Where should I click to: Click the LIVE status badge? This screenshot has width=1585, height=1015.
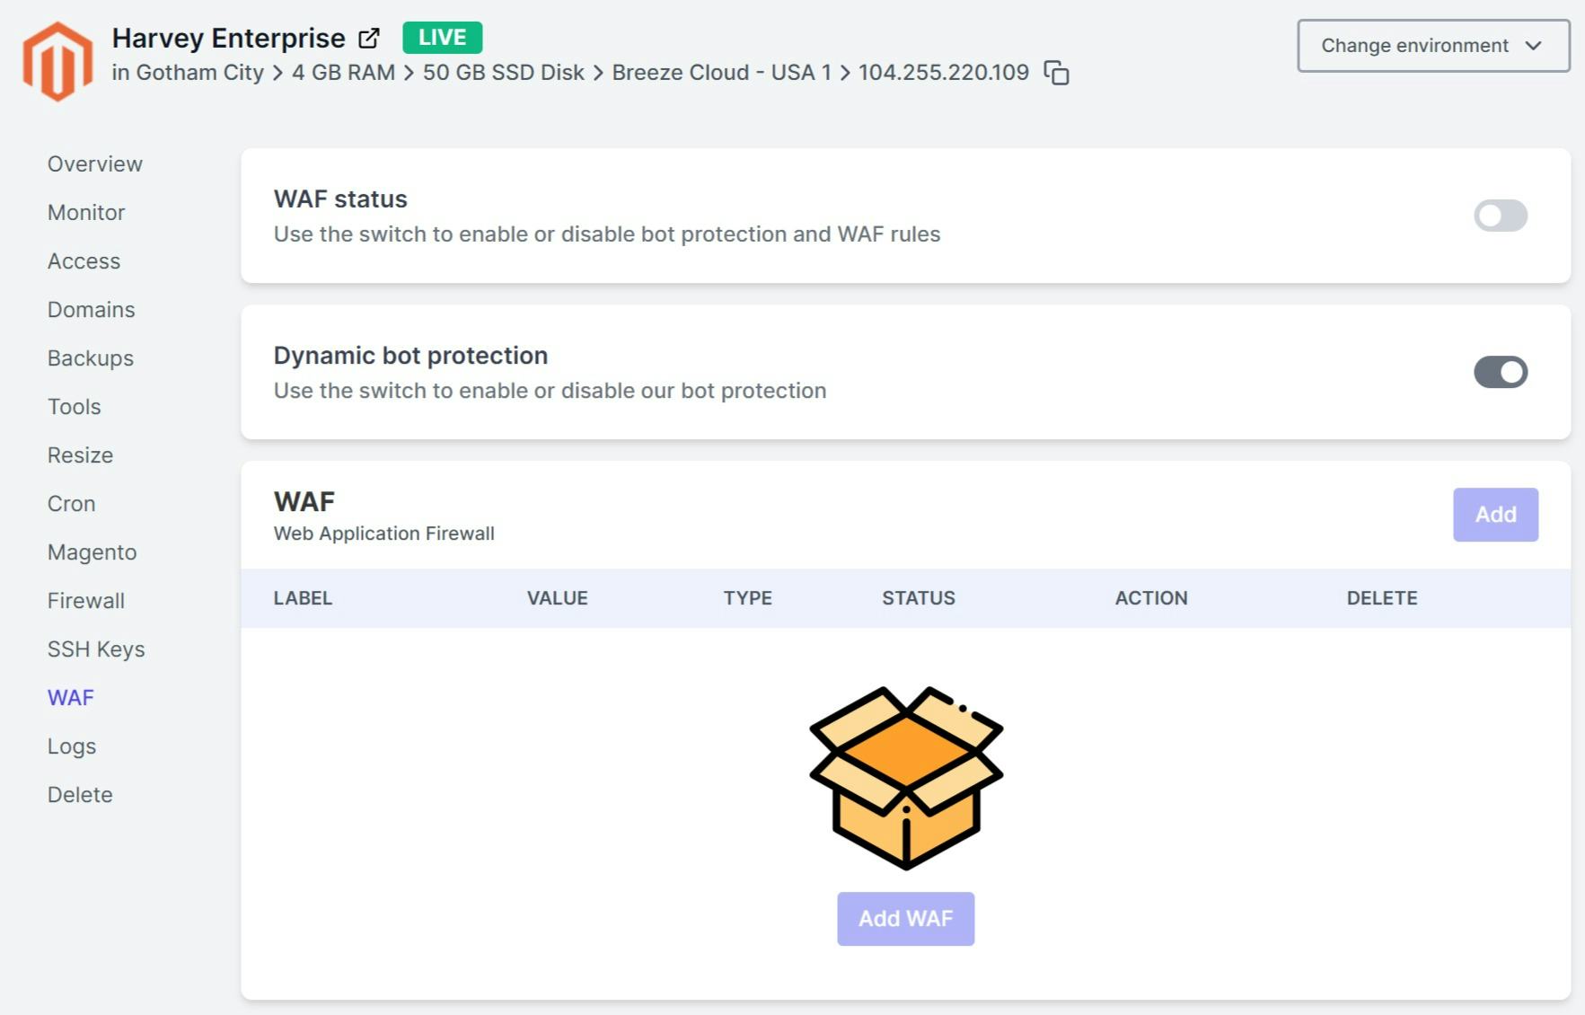[442, 38]
